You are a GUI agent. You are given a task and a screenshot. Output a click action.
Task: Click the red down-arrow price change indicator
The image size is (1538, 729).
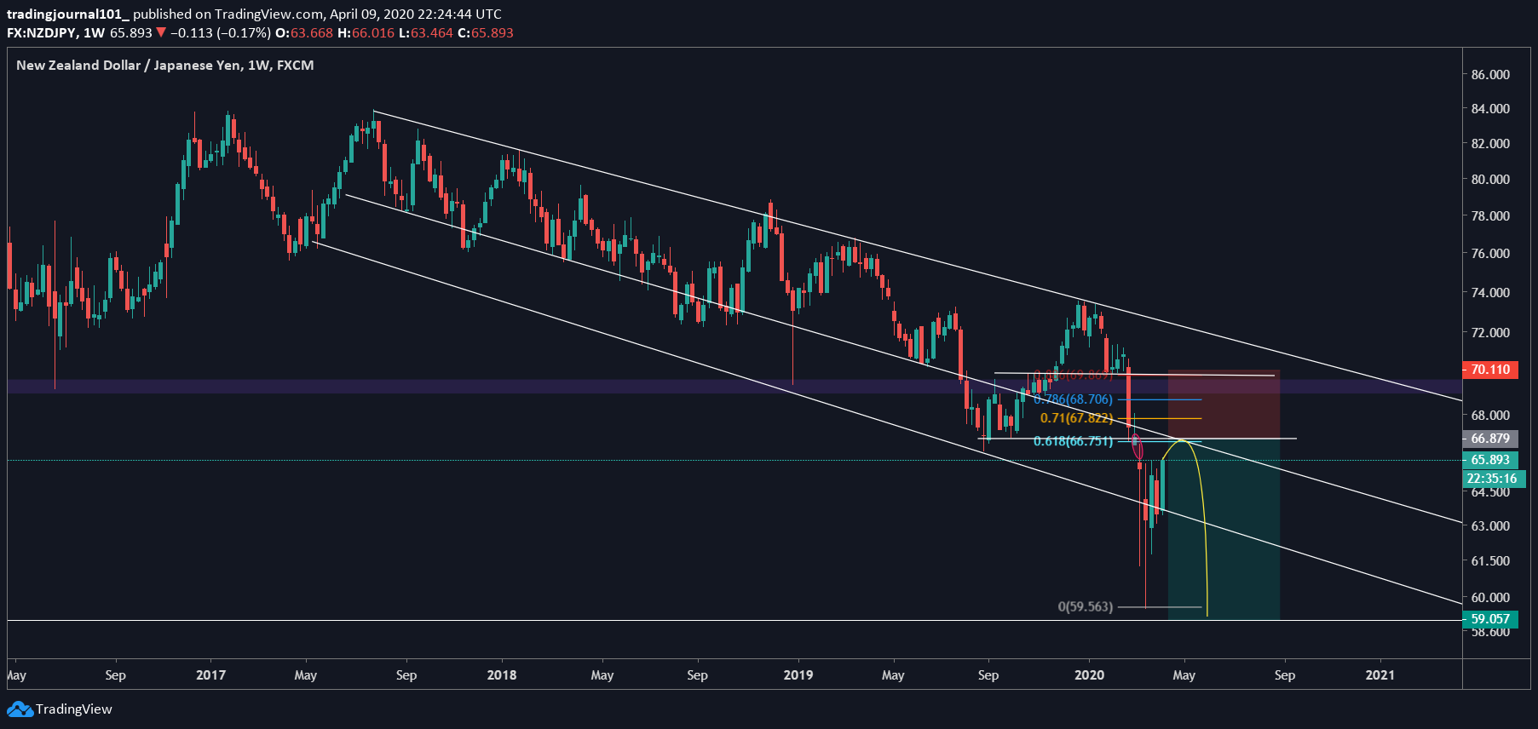pyautogui.click(x=161, y=32)
